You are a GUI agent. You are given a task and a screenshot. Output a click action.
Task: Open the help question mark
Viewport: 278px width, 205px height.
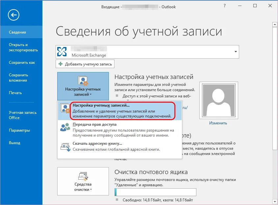225,6
